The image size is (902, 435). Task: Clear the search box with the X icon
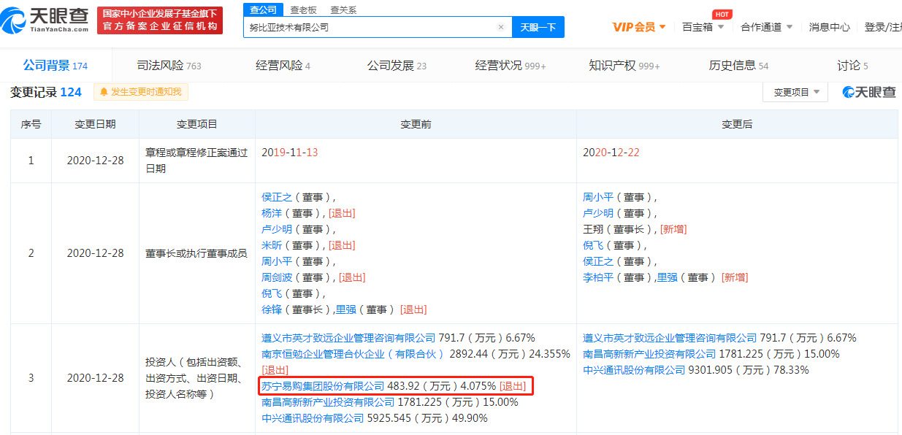501,27
